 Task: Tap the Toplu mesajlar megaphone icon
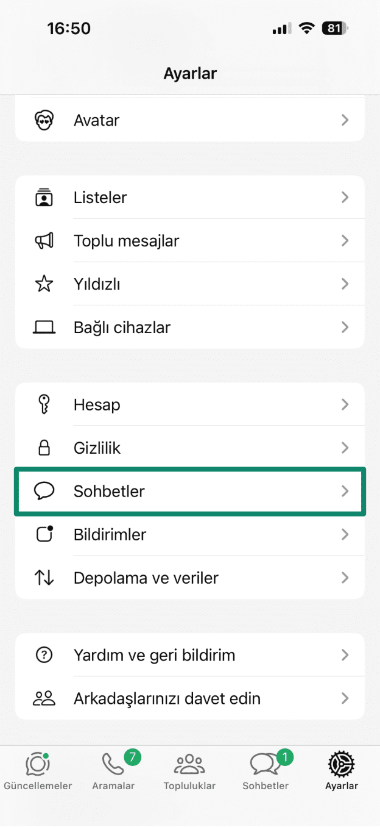(x=44, y=241)
